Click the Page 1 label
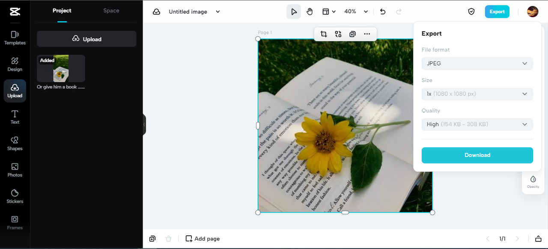 click(x=265, y=33)
